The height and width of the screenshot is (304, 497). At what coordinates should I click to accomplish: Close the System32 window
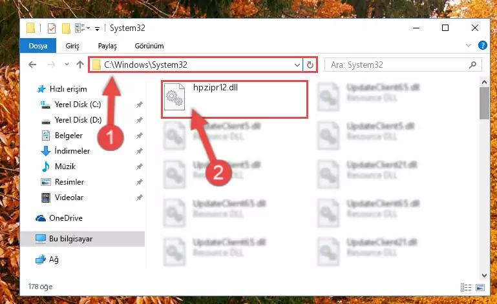(475, 28)
